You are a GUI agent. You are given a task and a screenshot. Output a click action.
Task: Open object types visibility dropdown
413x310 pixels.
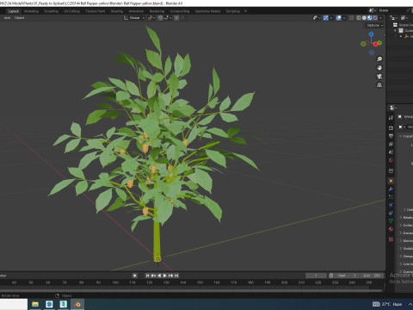pos(317,18)
